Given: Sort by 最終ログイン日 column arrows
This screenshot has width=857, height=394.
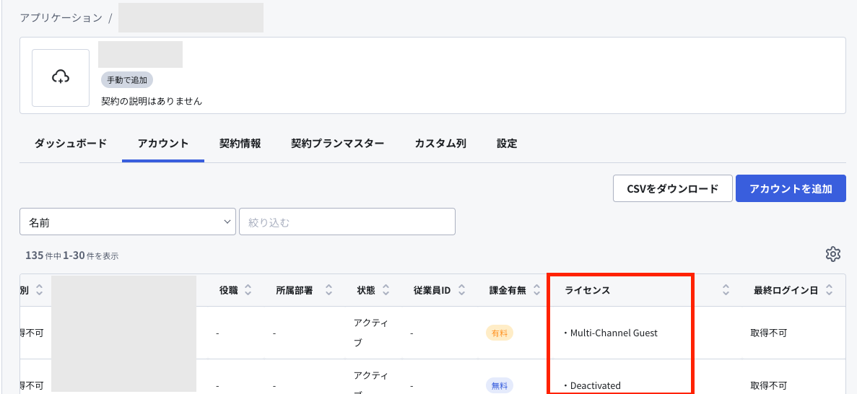Looking at the screenshot, I should 829,290.
